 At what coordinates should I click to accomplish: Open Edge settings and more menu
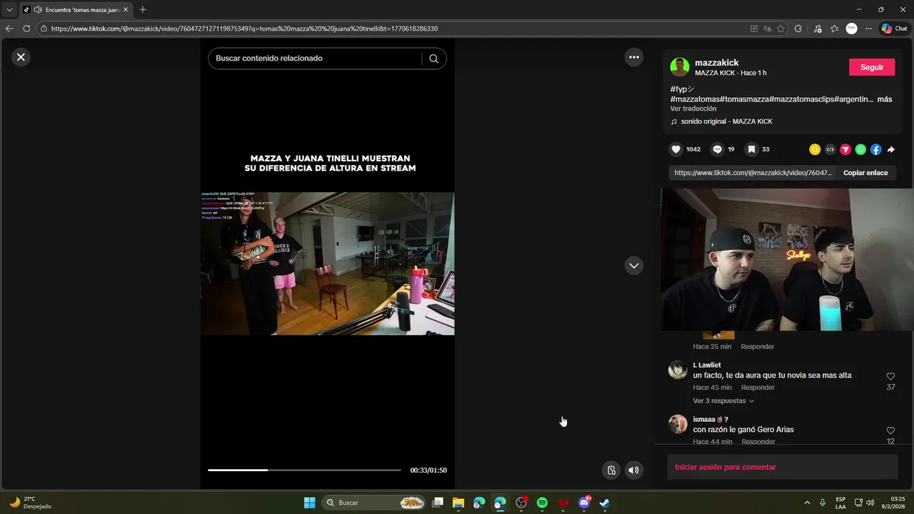868,29
